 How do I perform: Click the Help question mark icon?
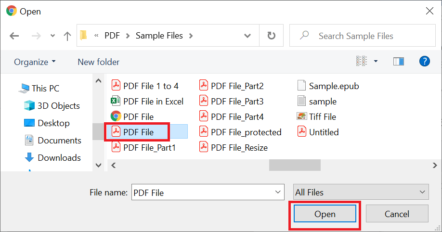[x=424, y=61]
